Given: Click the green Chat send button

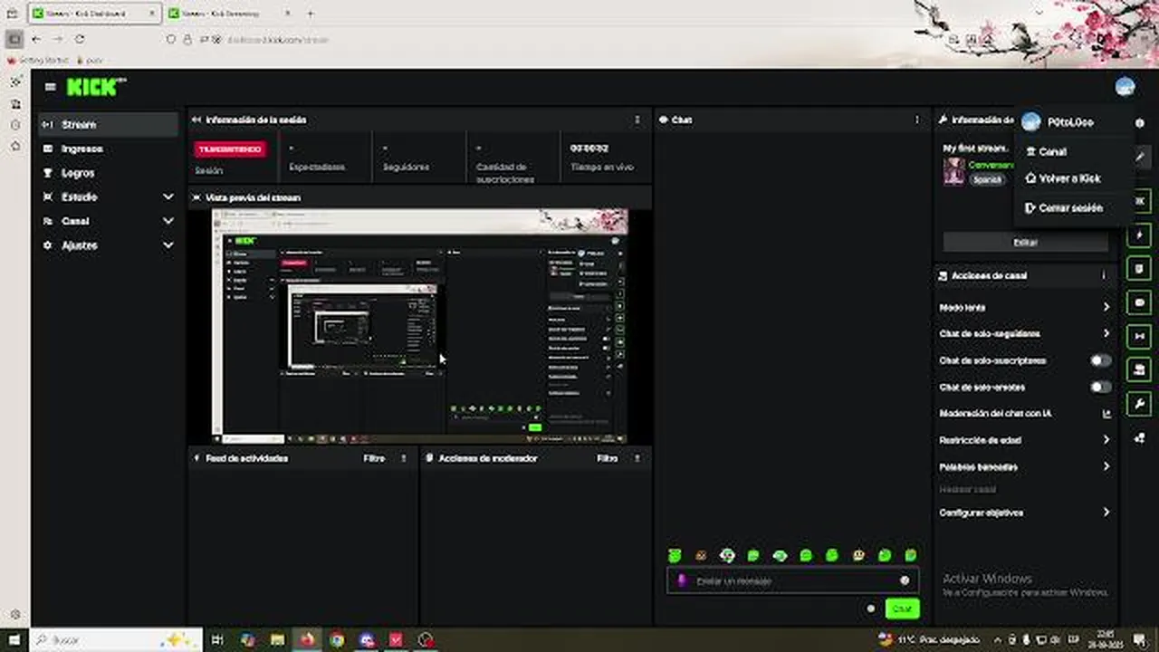Looking at the screenshot, I should [x=902, y=609].
